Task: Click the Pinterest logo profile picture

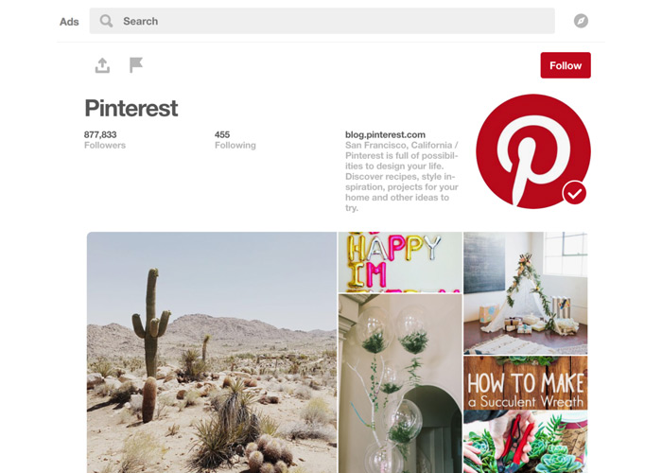Action: point(533,151)
